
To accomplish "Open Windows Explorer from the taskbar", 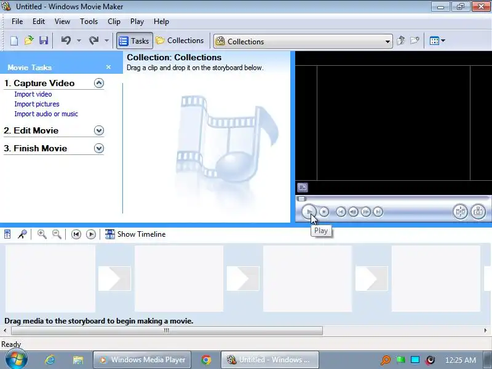I will pyautogui.click(x=78, y=360).
